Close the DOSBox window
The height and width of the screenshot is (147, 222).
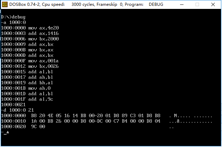tap(213, 4)
